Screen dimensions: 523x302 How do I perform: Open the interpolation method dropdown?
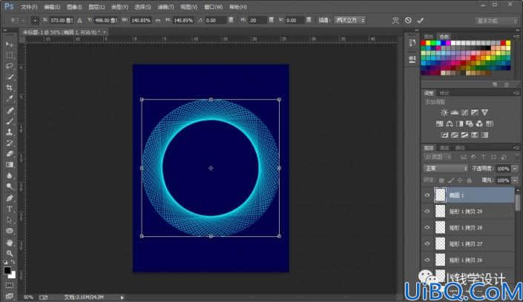click(x=350, y=20)
